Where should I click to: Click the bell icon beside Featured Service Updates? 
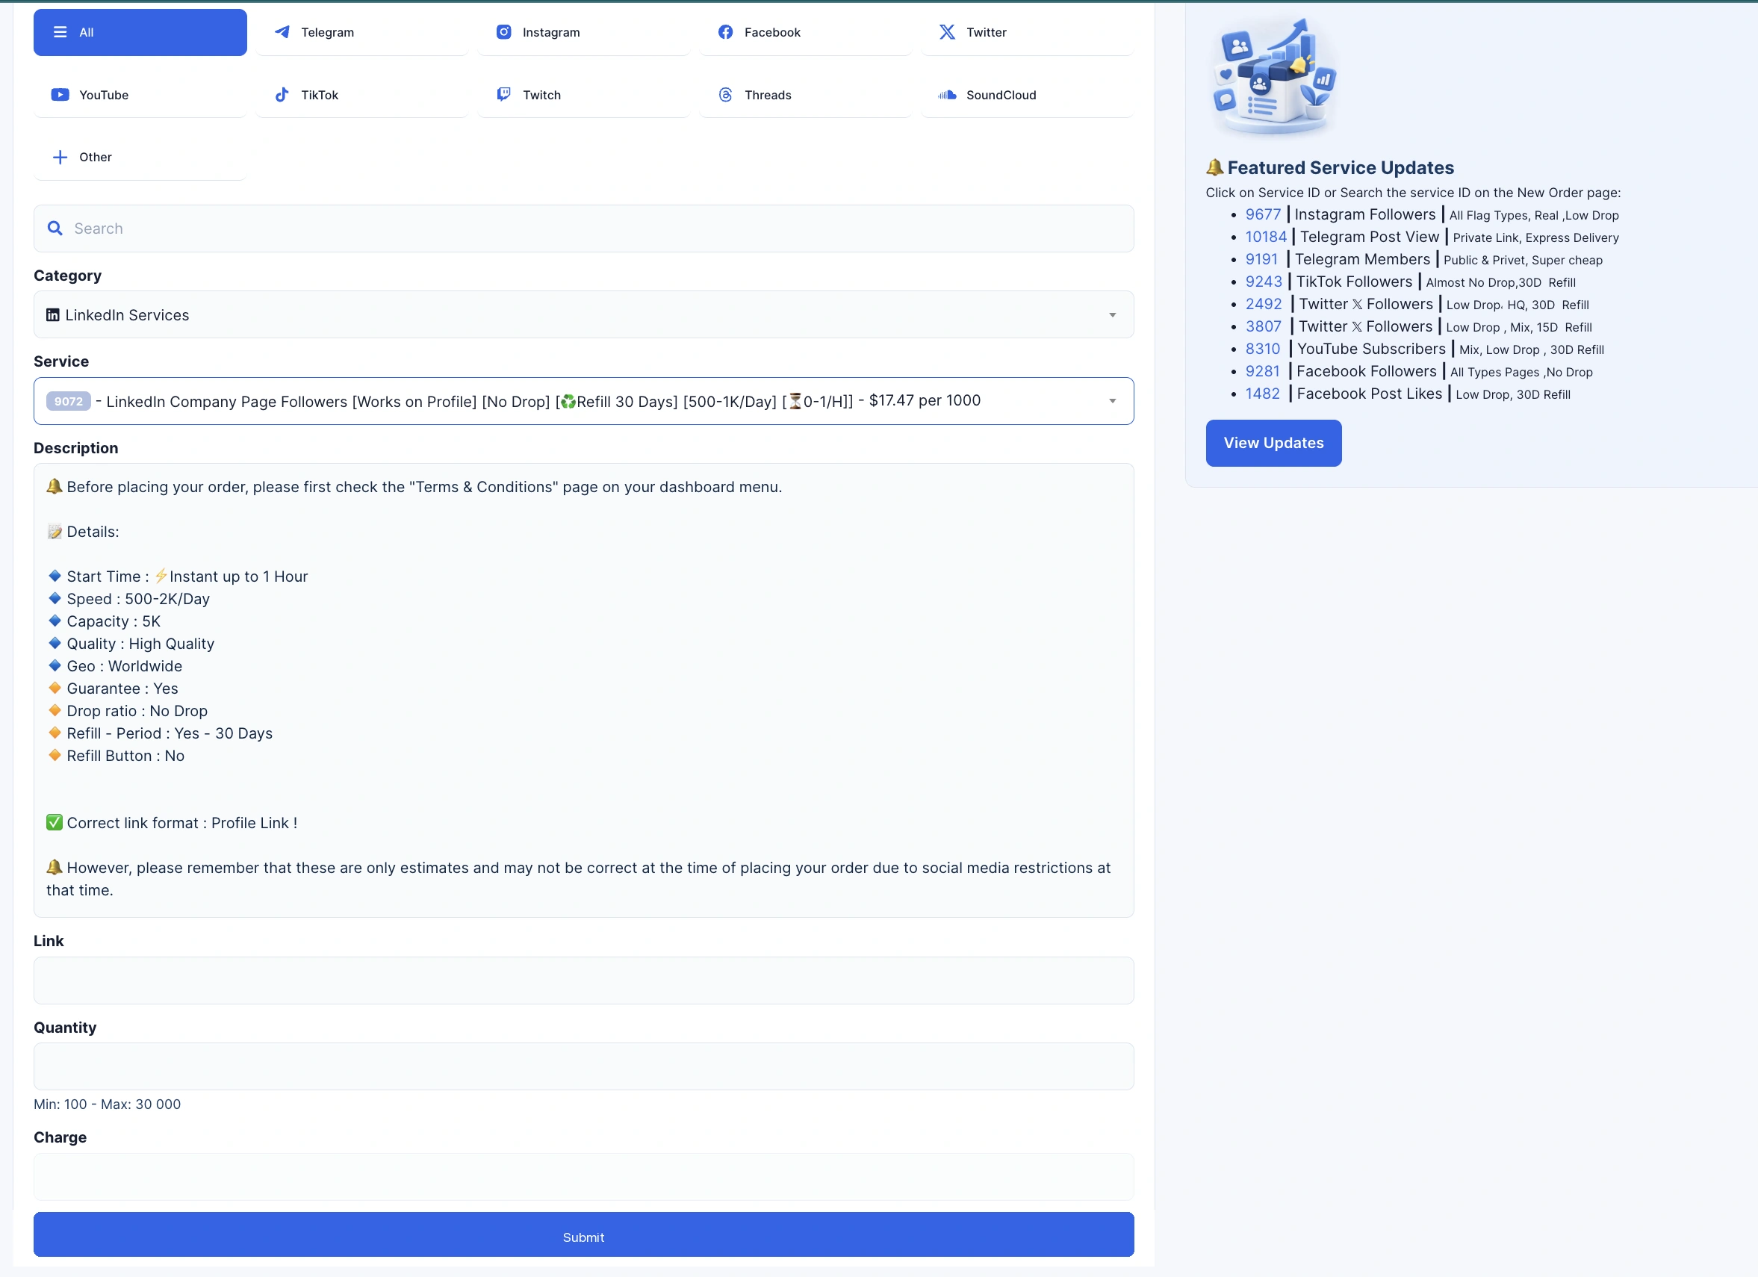pos(1214,167)
